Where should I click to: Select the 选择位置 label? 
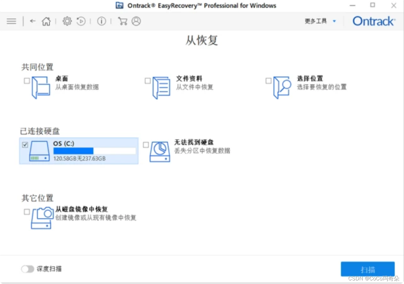[310, 78]
